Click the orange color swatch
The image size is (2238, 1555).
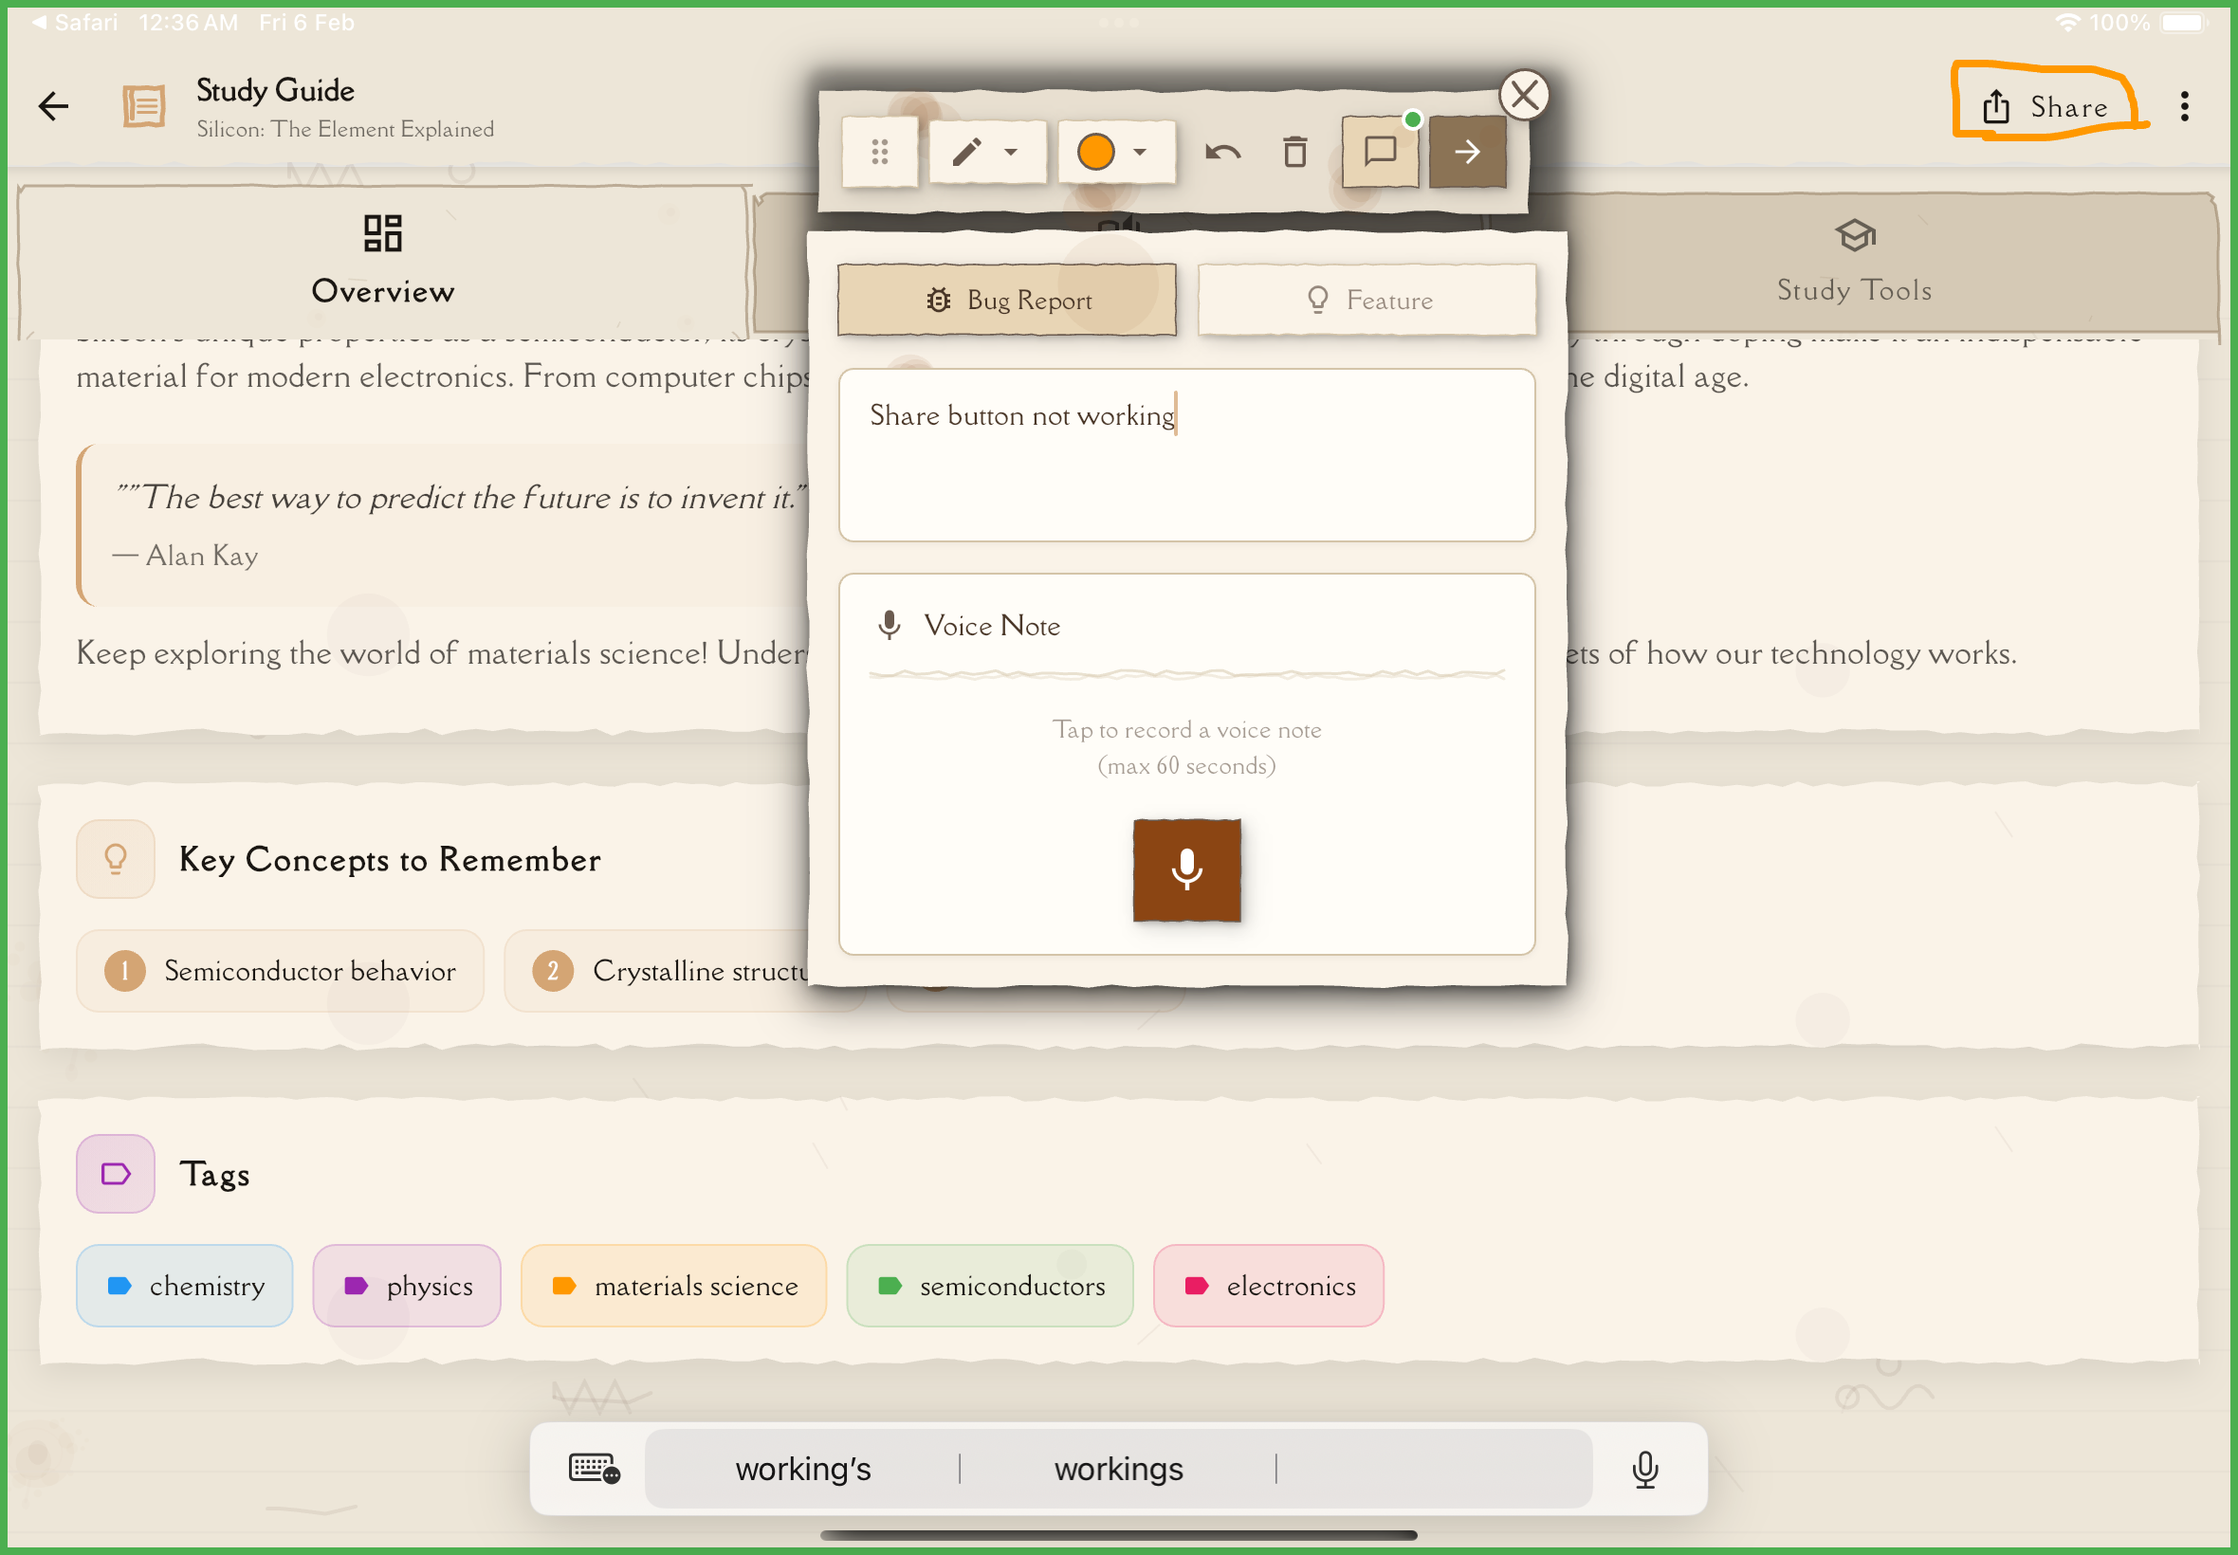point(1096,152)
